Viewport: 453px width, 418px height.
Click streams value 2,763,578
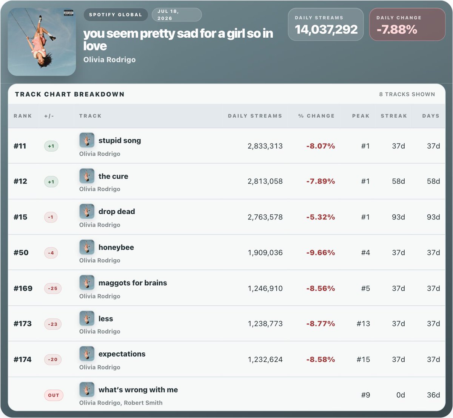265,217
